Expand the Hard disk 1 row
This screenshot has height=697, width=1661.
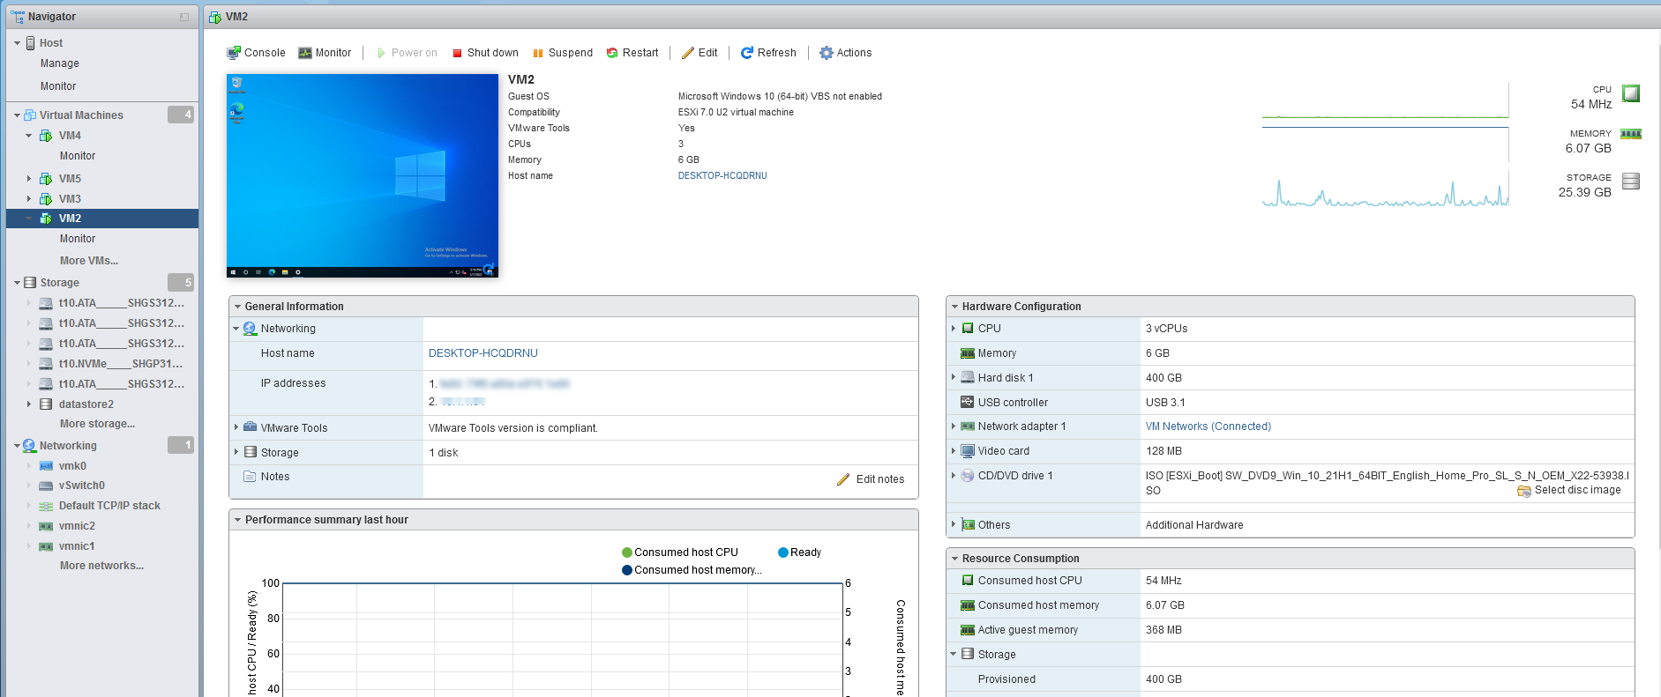click(x=954, y=377)
